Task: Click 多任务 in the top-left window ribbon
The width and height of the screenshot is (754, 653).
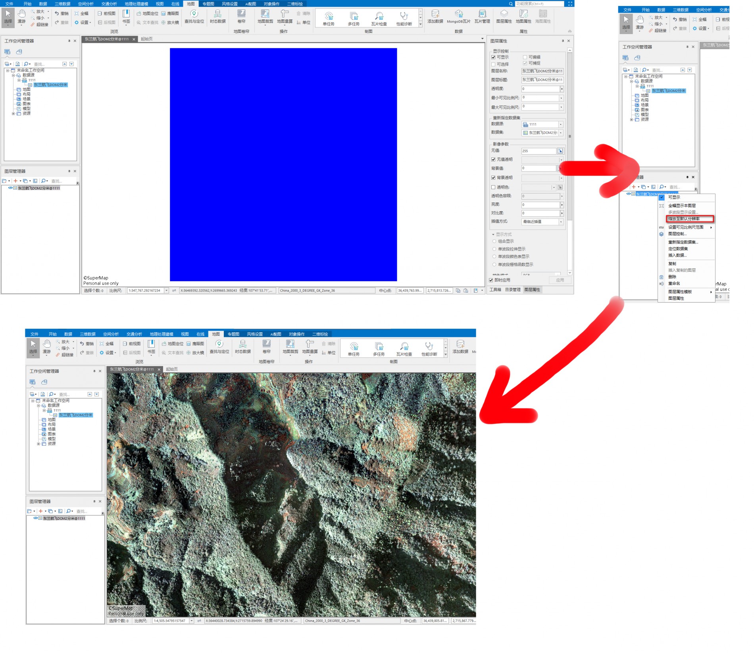Action: tap(354, 19)
